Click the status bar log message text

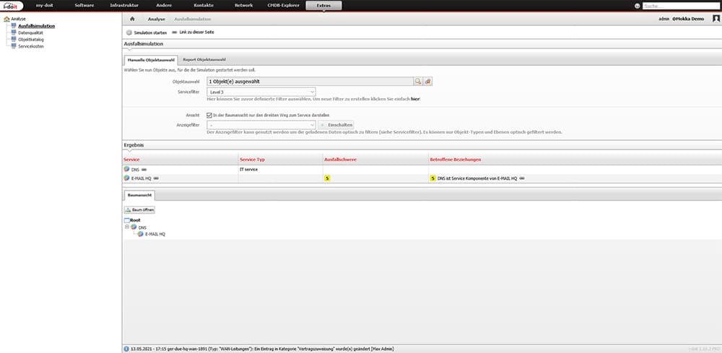pyautogui.click(x=262, y=349)
